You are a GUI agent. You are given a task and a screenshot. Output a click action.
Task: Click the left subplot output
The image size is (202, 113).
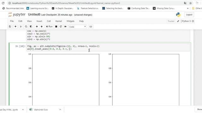coord(66,80)
